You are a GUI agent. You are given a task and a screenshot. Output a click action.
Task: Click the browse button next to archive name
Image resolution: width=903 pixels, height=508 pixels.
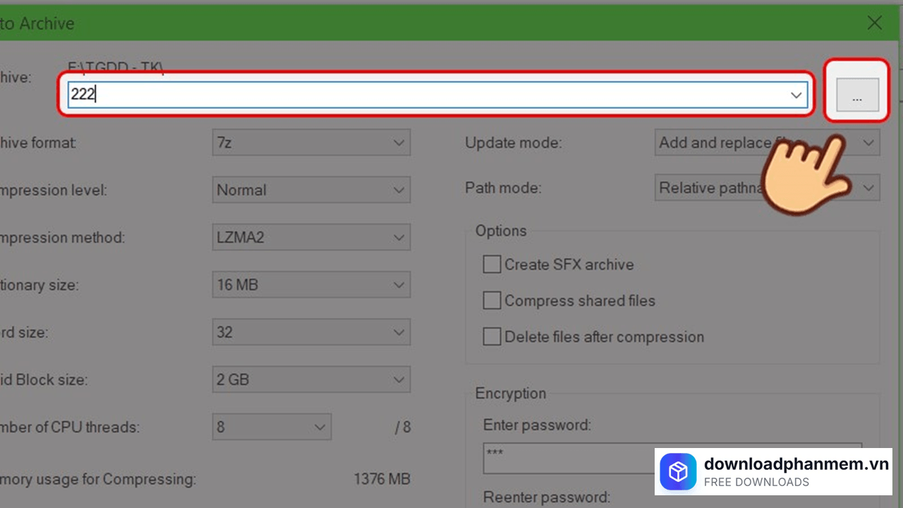tap(856, 95)
